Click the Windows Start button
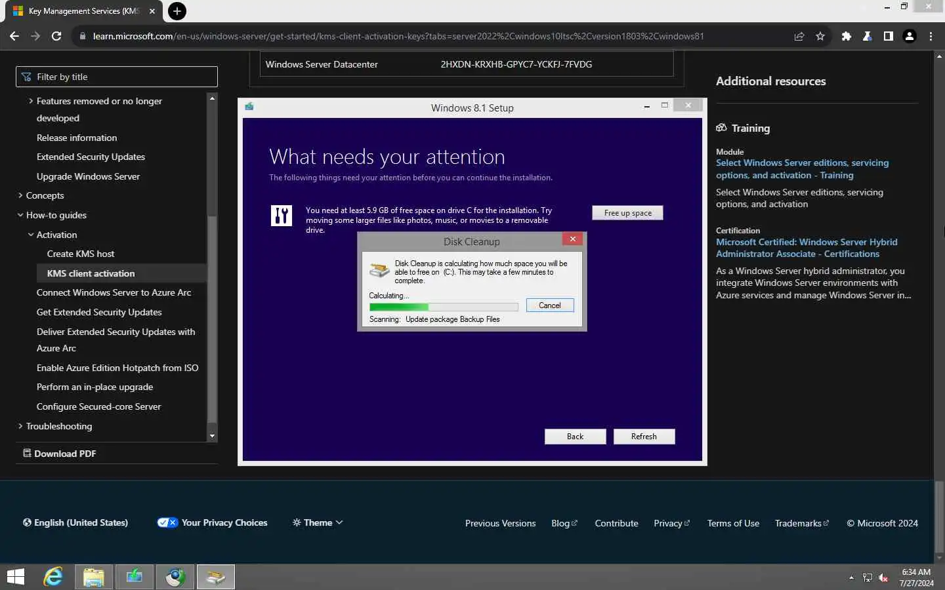Image resolution: width=945 pixels, height=590 pixels. 16,577
